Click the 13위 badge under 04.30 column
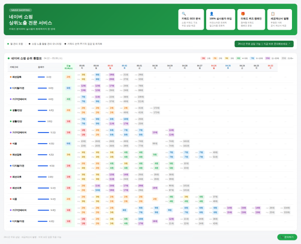The width and height of the screenshot is (301, 244). point(155,133)
